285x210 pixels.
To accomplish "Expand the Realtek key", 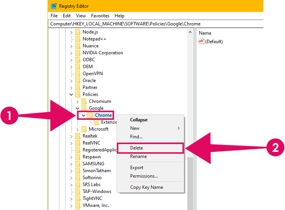I will point(71,136).
